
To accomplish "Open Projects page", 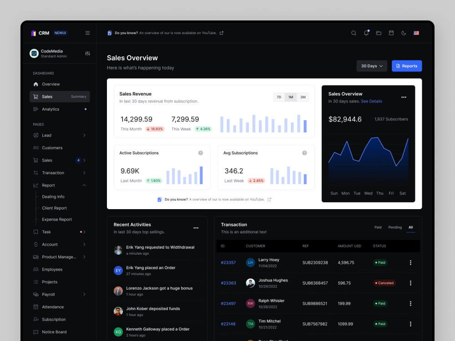I will (60, 281).
